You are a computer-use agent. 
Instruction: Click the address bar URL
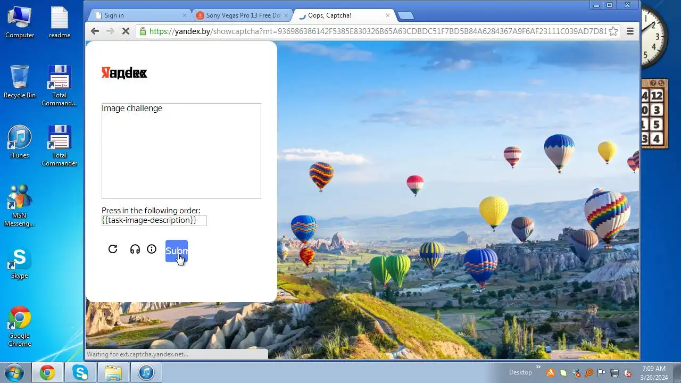[378, 31]
